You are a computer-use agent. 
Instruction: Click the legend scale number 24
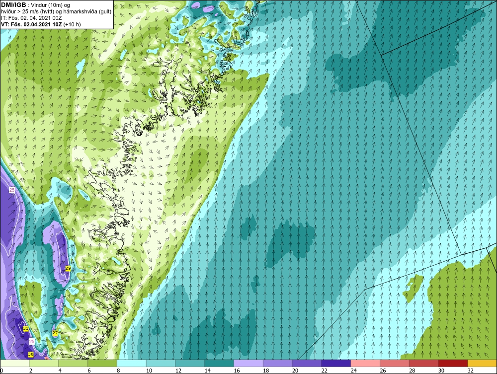353,371
